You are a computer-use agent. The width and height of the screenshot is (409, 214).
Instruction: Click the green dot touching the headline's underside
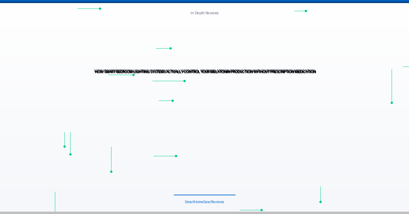click(133, 75)
